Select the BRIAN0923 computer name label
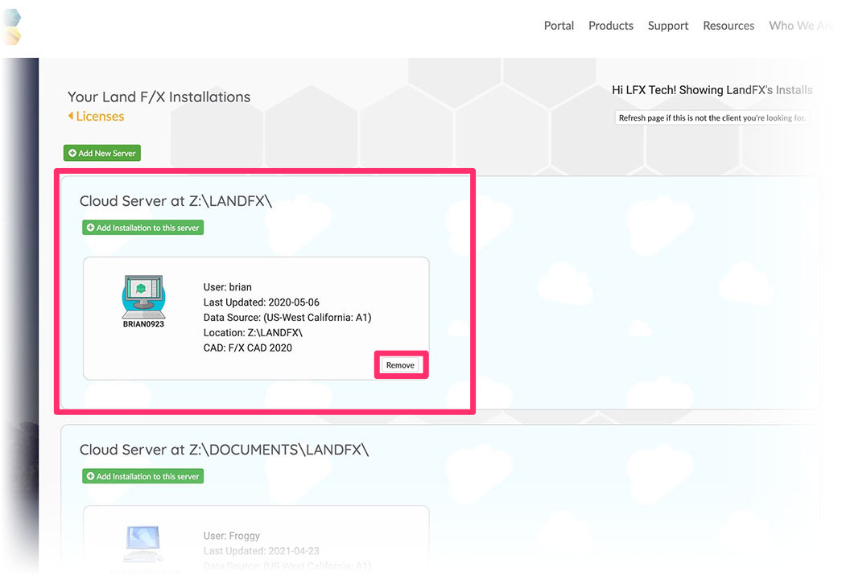The height and width of the screenshot is (580, 842). point(143,324)
